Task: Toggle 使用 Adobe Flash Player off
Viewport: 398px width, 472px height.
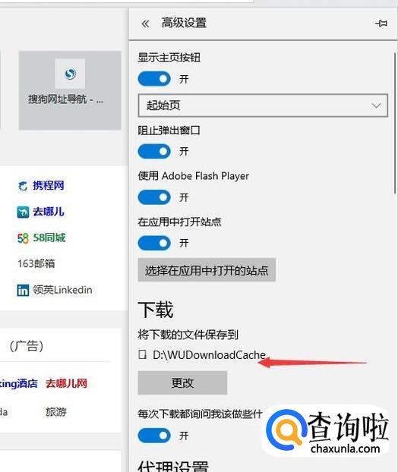Action: pyautogui.click(x=154, y=197)
